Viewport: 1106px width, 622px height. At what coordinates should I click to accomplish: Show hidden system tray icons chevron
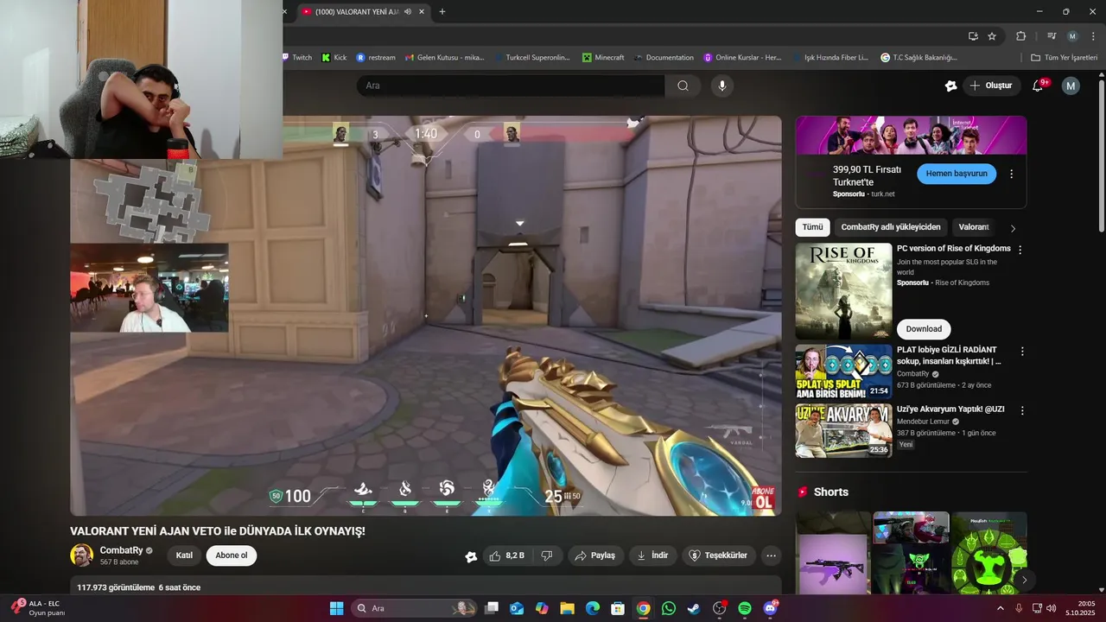click(x=1001, y=608)
